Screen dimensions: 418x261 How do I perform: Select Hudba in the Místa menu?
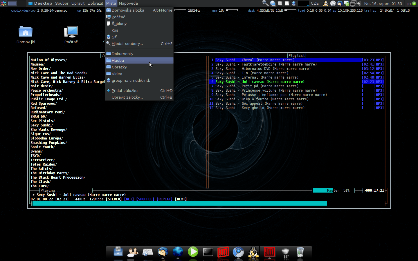[x=139, y=60]
